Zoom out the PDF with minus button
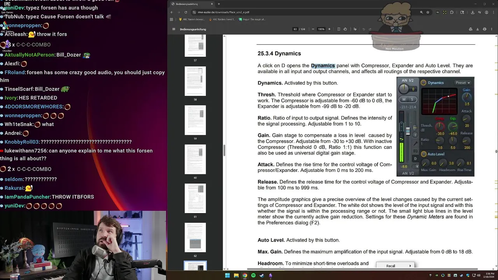 pos(313,29)
